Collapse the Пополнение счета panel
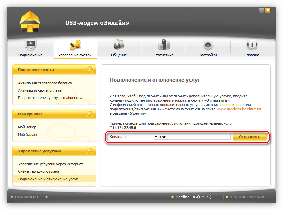Screen dimensions: 283x210 [89, 70]
